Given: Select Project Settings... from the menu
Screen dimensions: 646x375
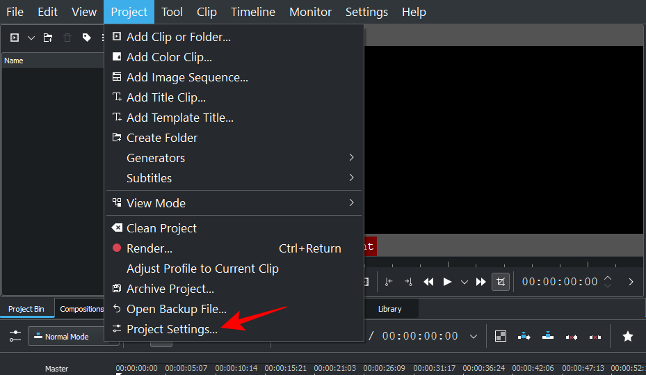Looking at the screenshot, I should [x=172, y=329].
